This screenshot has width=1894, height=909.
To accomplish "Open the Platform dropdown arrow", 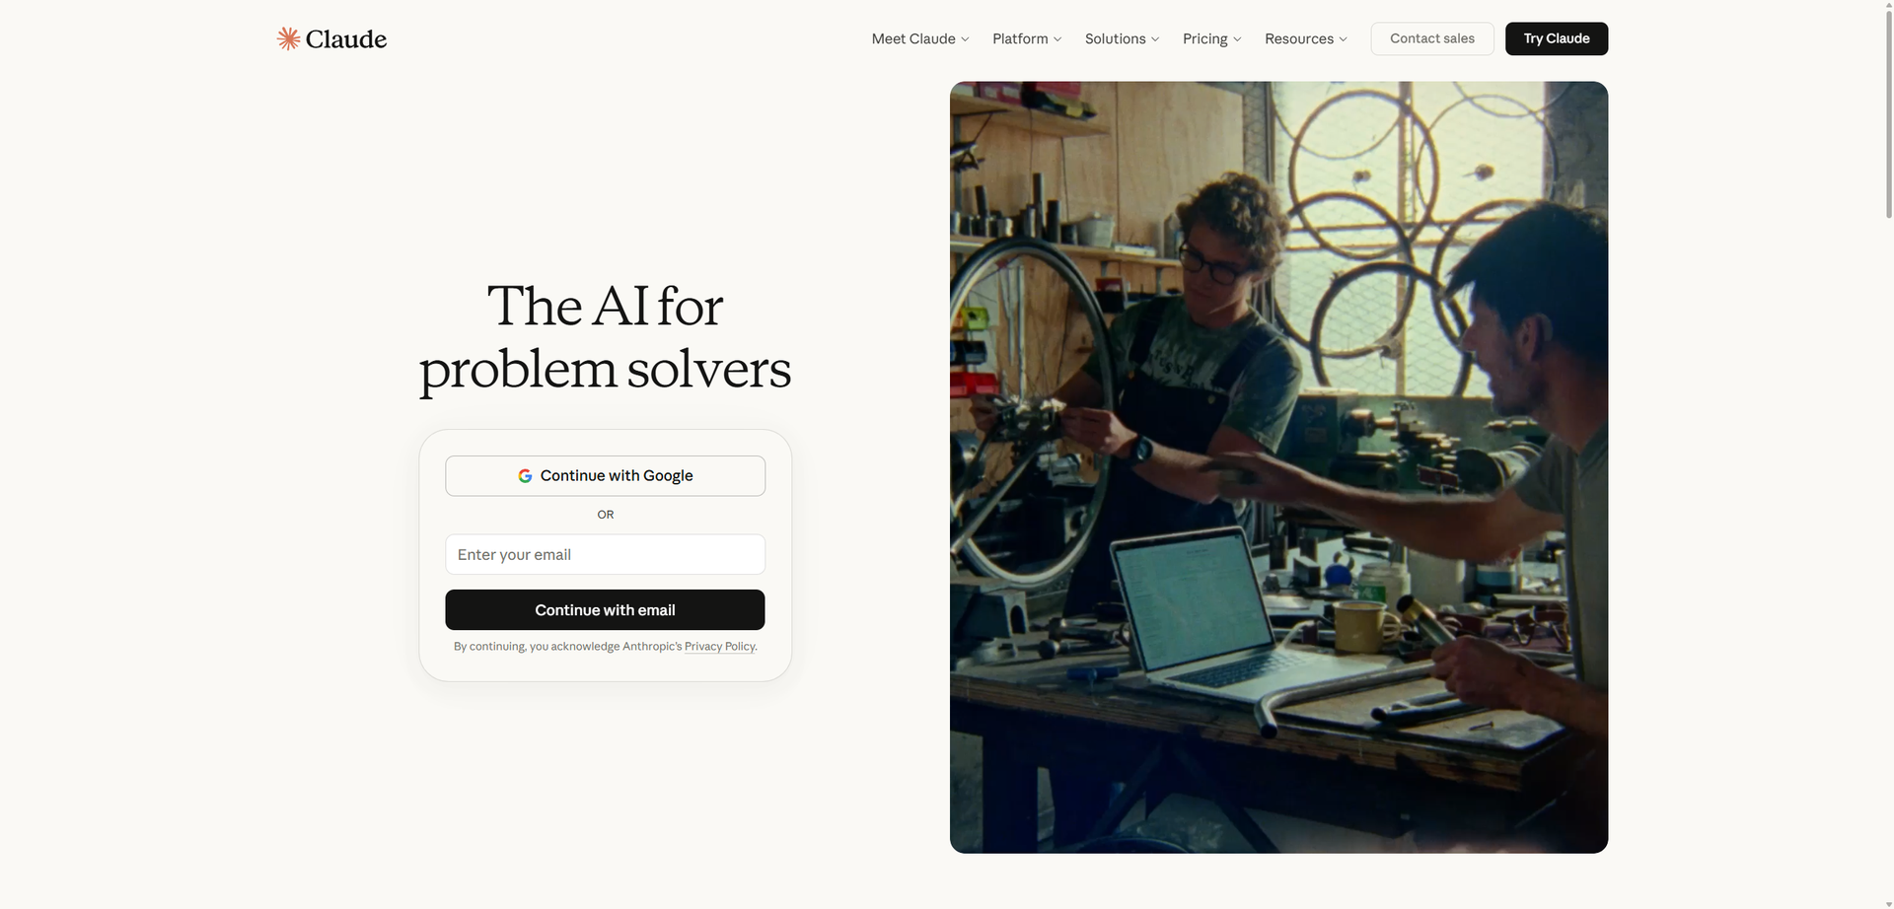I will point(1057,39).
